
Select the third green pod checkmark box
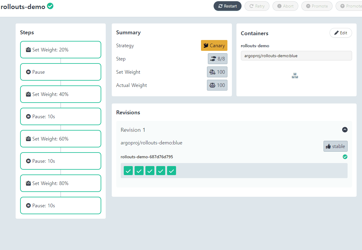pyautogui.click(x=150, y=171)
